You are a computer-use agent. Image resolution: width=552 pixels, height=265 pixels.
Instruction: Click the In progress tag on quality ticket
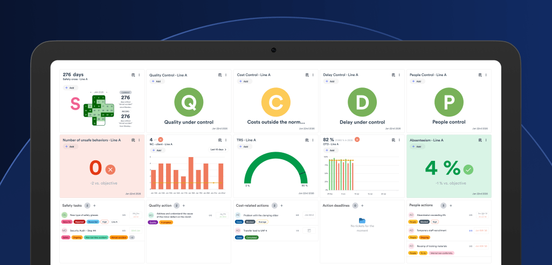coord(166,222)
